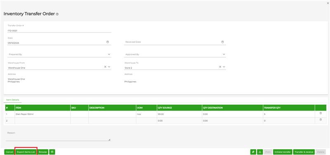Click the help icon beside title
The height and width of the screenshot is (155, 330).
(57, 14)
